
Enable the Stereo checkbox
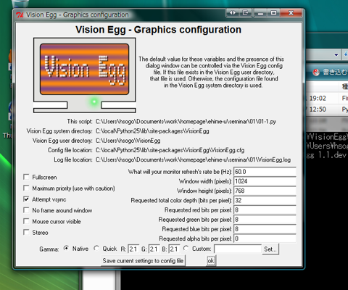coord(26,233)
